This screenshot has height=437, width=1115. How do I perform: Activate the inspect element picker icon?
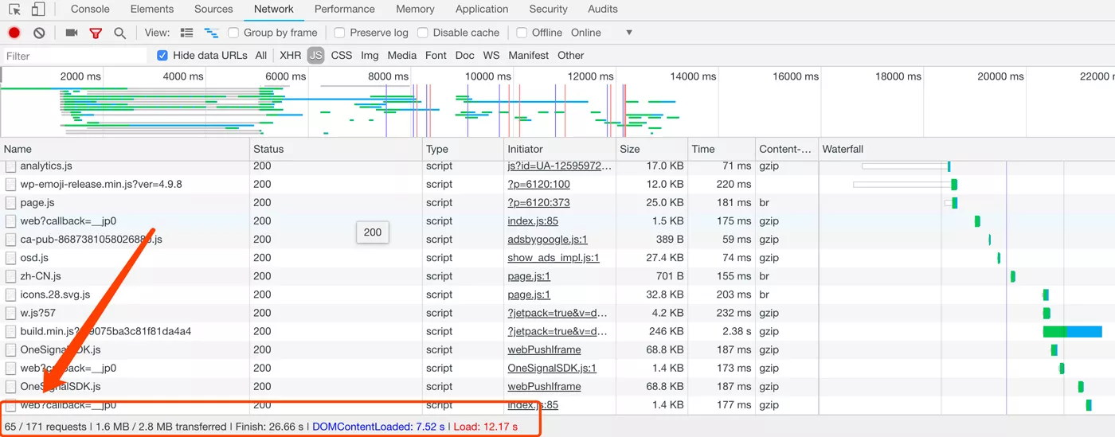tap(15, 10)
